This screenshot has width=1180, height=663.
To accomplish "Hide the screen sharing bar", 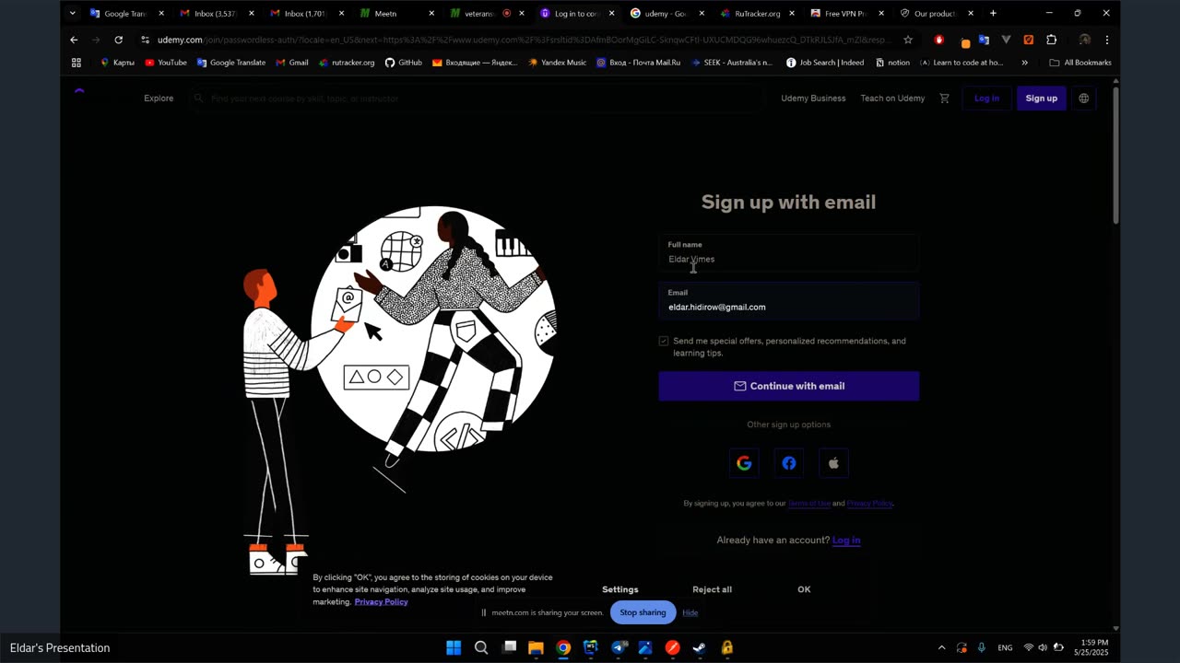I will (x=690, y=612).
